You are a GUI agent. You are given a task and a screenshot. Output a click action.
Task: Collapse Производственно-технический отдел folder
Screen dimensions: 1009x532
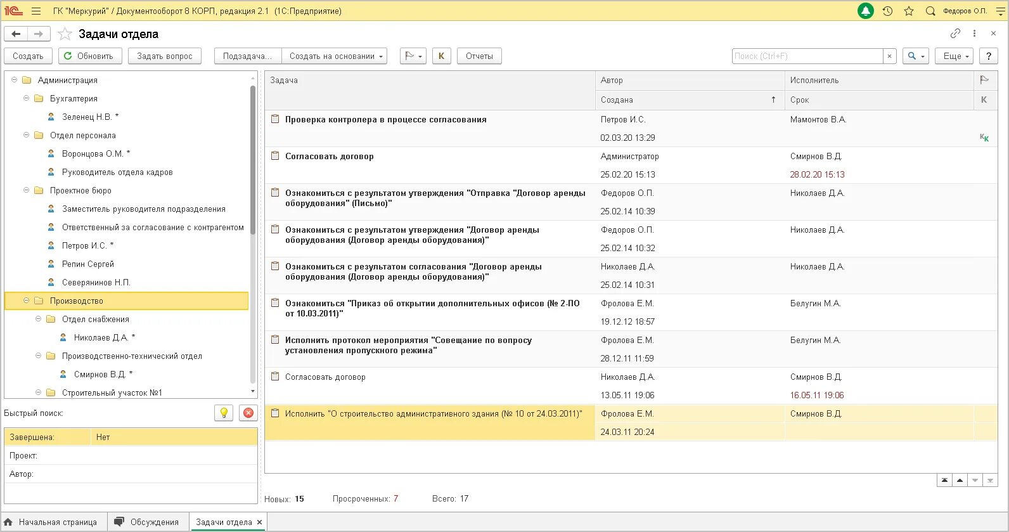pyautogui.click(x=38, y=356)
